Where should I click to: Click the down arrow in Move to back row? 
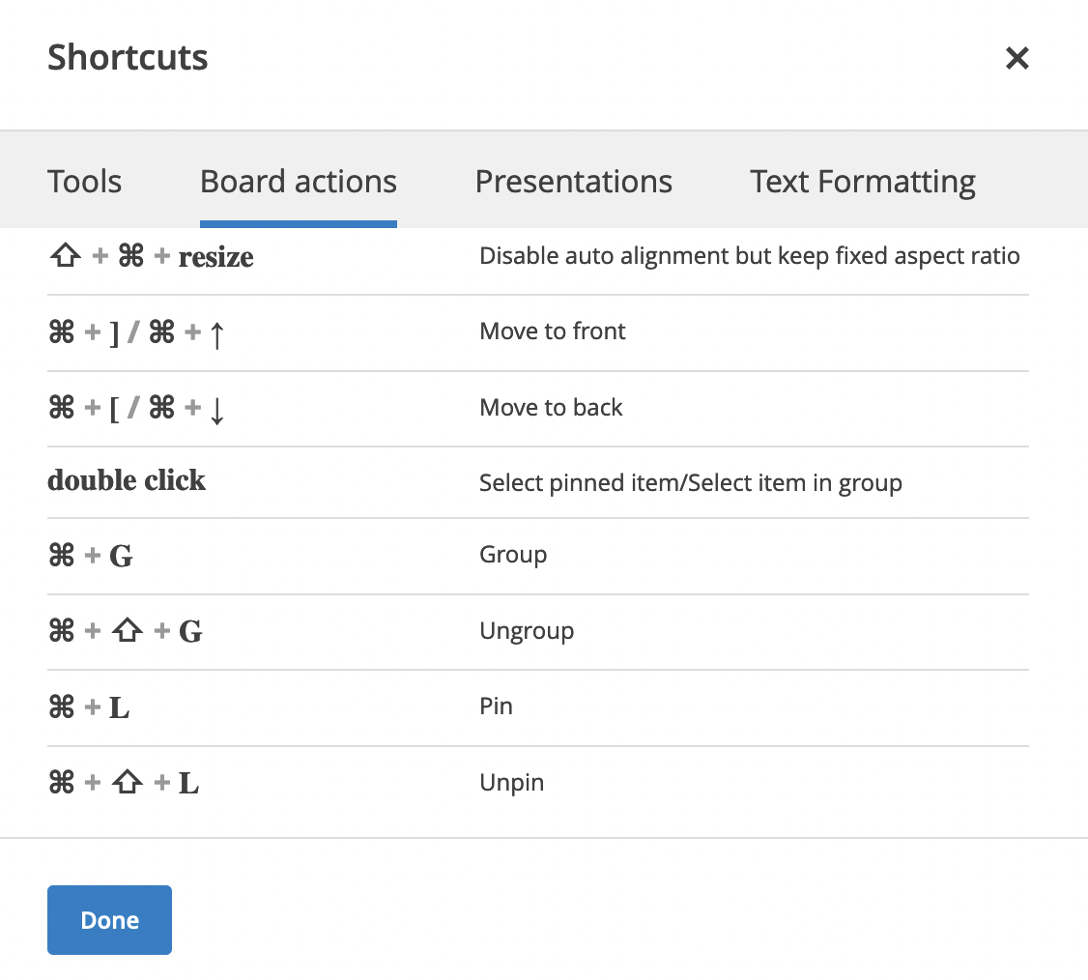click(216, 410)
